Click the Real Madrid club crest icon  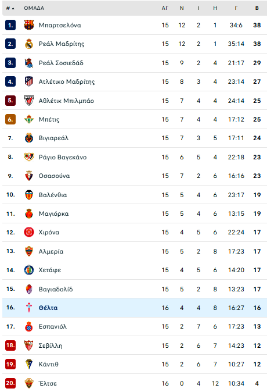[x=29, y=44]
